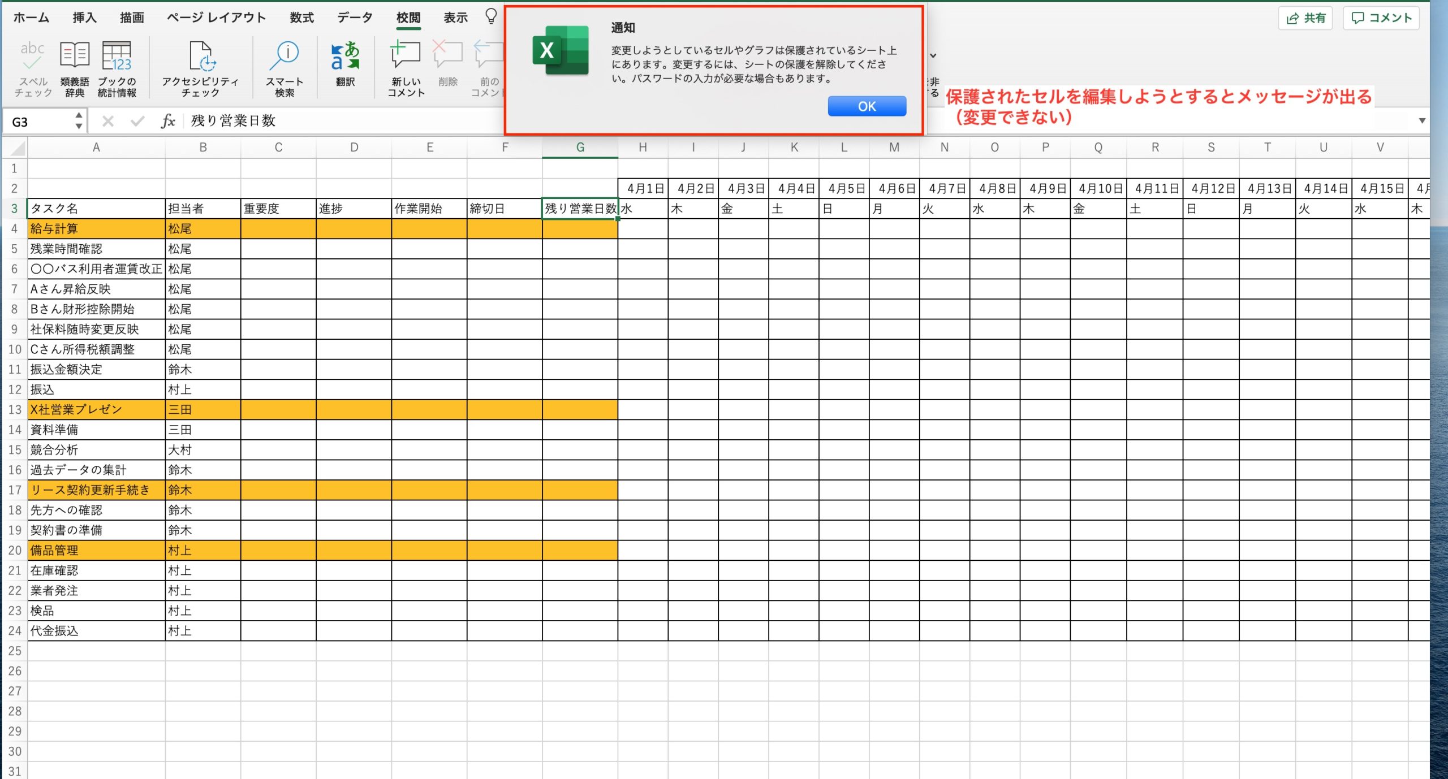Select cell 過去データの集計
The width and height of the screenshot is (1448, 779).
coord(96,470)
